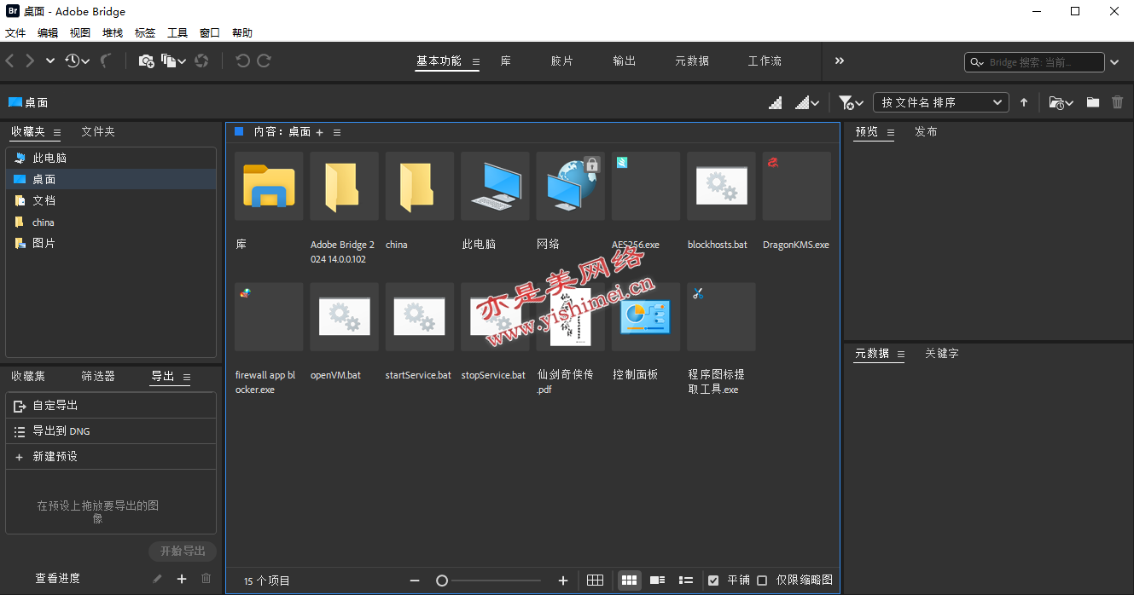The width and height of the screenshot is (1134, 595).
Task: Open the filter items by rating dropdown
Action: (851, 102)
